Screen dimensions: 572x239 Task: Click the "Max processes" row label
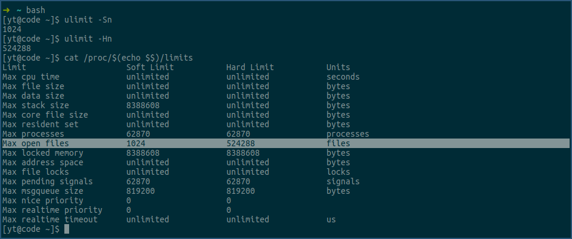(33, 134)
